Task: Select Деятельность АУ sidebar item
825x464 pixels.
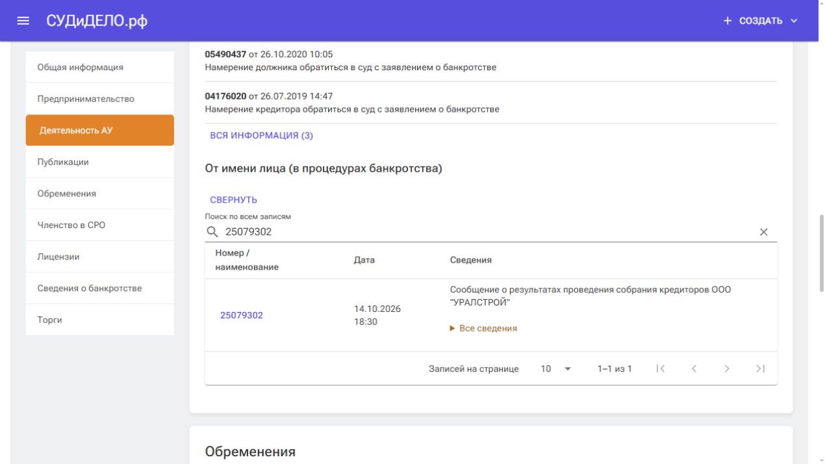Action: 100,130
